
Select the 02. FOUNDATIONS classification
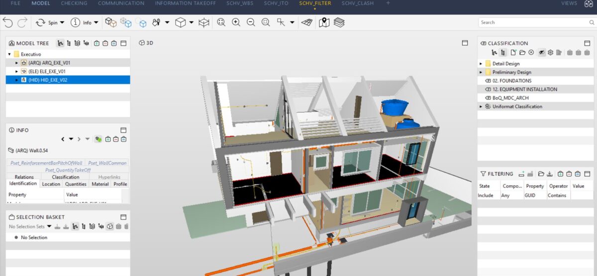pyautogui.click(x=511, y=80)
